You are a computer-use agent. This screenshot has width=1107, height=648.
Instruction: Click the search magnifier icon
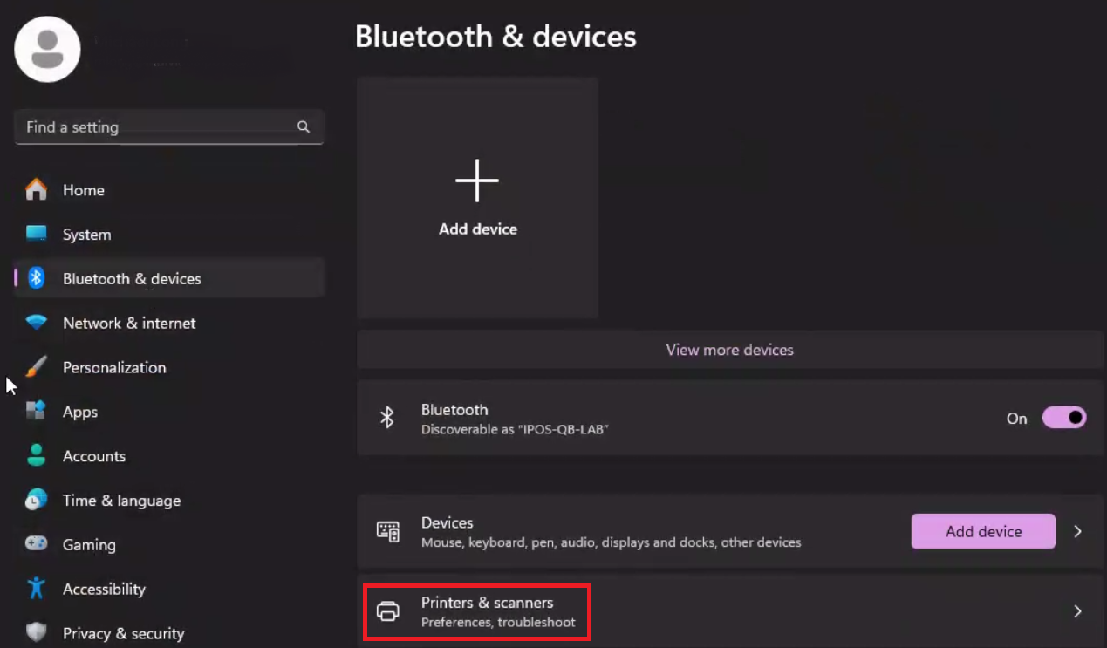coord(304,126)
